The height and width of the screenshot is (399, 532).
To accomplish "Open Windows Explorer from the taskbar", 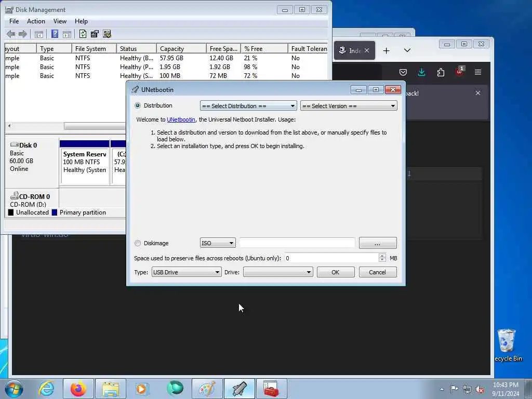I will pos(111,389).
